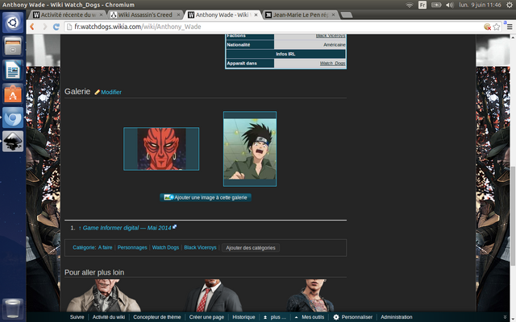
Task: Open the red masked face gallery image
Action: (161, 149)
